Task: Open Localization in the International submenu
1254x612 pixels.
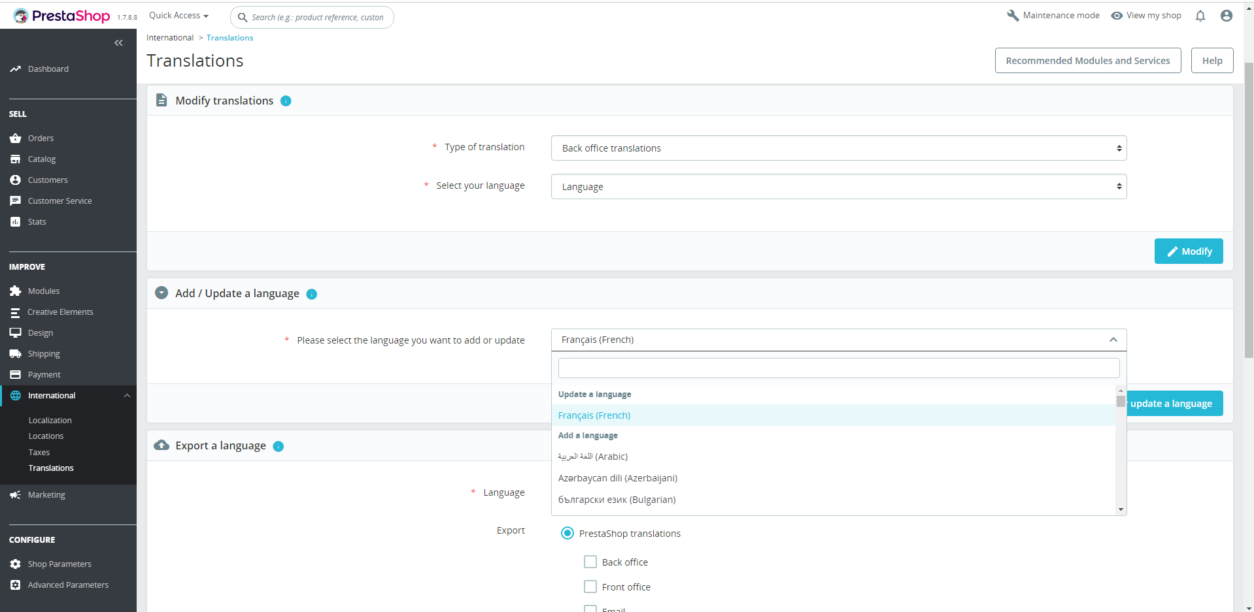Action: click(50, 420)
